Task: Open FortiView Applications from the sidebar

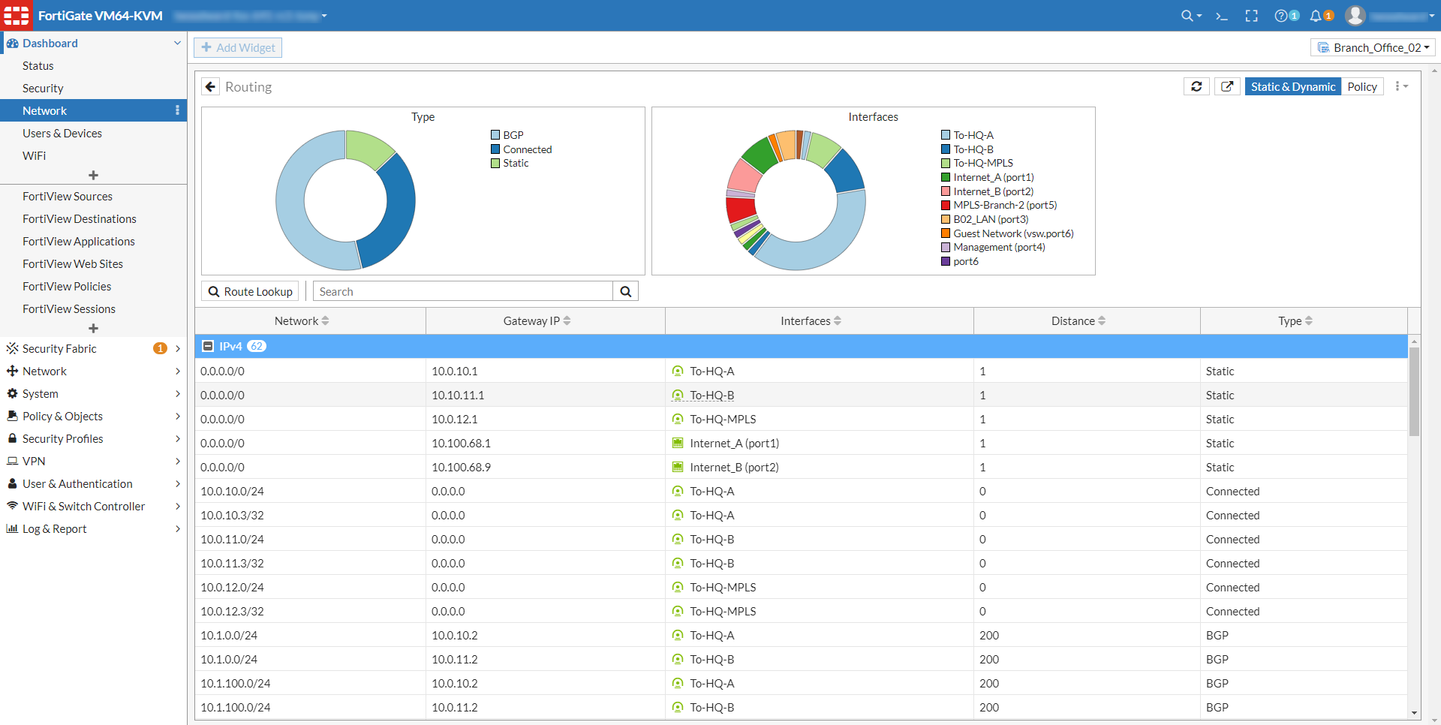Action: click(x=79, y=241)
